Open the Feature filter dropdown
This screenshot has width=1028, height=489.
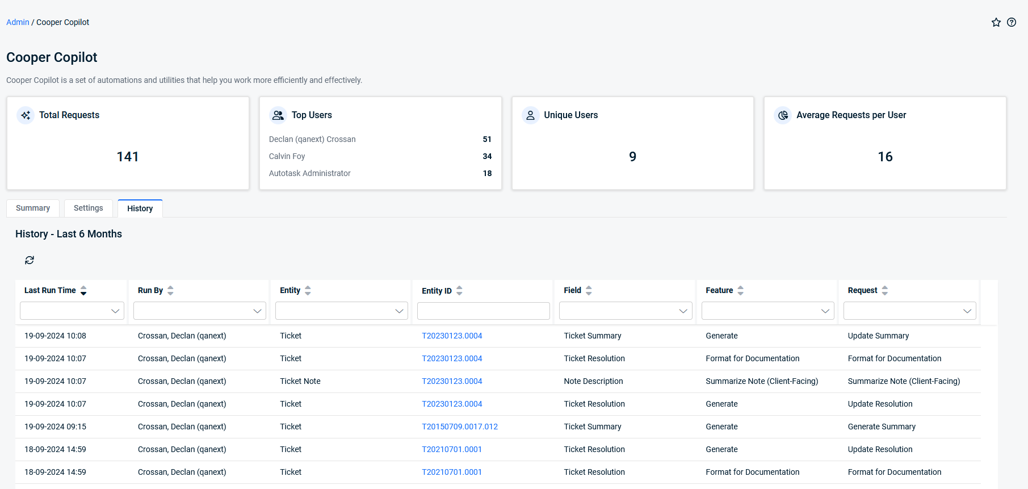767,311
